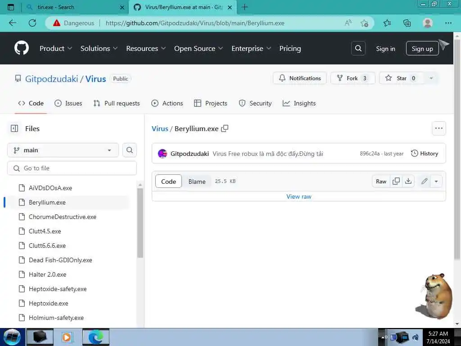Screen dimensions: 461x346
Task: Click the browser profile avatar
Action: tap(428, 23)
